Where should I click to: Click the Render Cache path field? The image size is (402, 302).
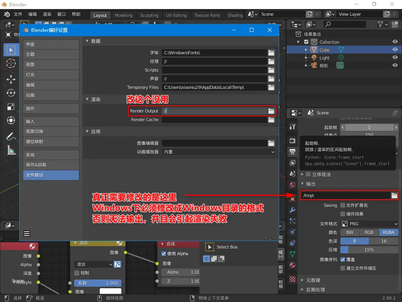click(x=215, y=120)
